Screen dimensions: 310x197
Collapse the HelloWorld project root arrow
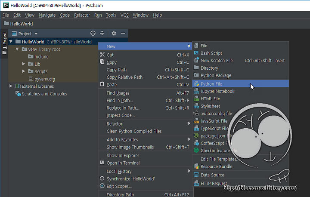coord(11,42)
